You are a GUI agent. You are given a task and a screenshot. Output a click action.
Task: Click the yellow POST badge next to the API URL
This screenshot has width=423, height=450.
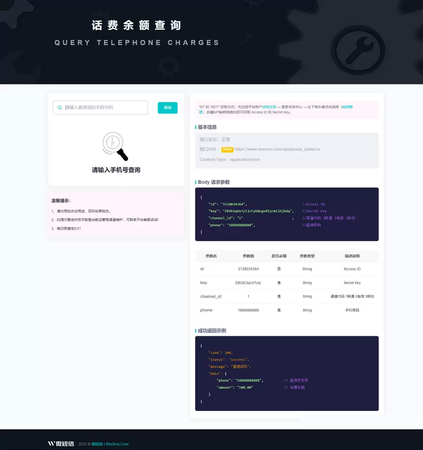227,150
